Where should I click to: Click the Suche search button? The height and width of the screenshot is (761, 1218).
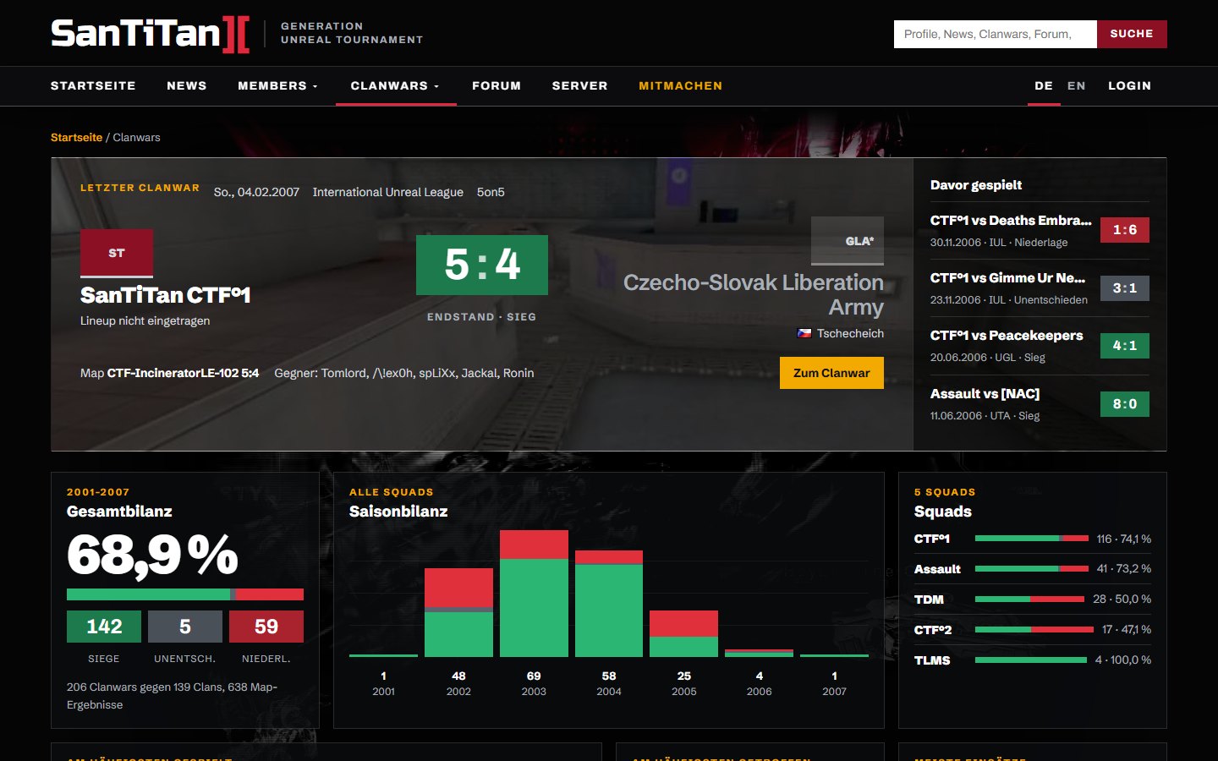coord(1132,34)
